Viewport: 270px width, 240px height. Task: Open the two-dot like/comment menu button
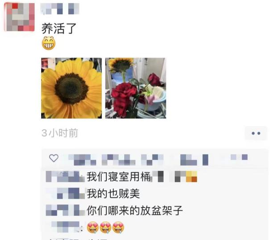[256, 133]
